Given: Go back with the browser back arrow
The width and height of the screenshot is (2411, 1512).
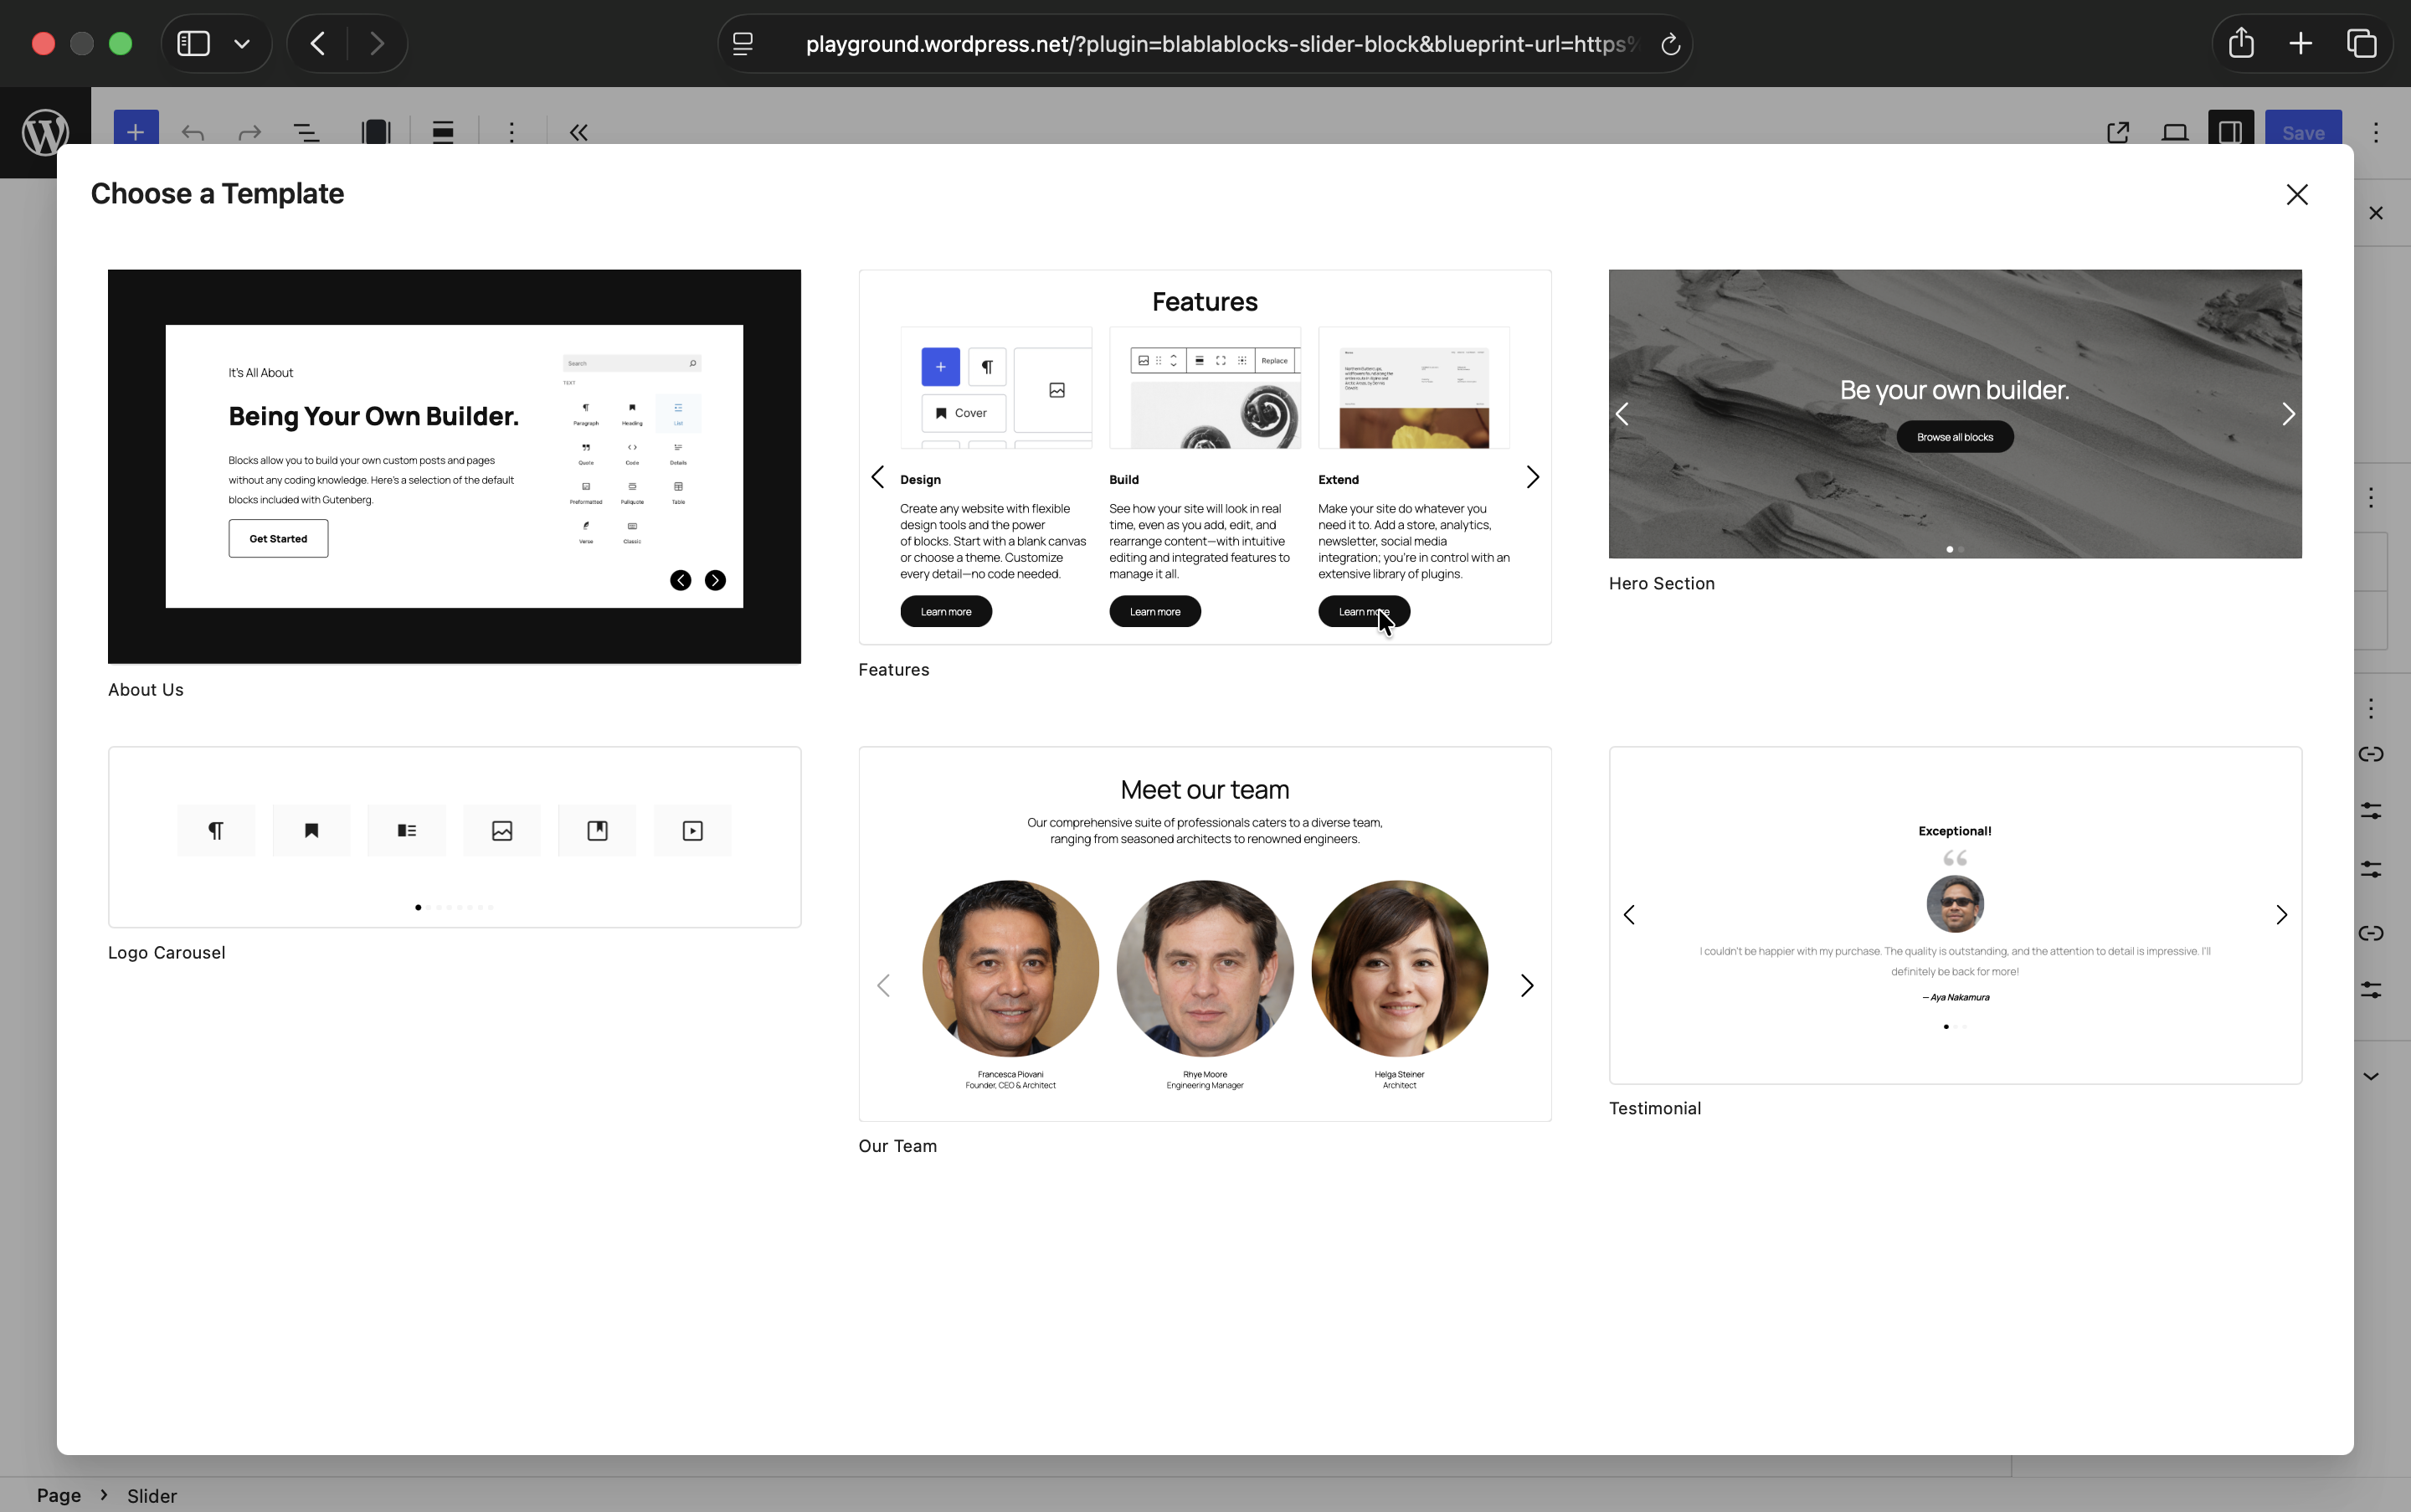Looking at the screenshot, I should coord(318,44).
